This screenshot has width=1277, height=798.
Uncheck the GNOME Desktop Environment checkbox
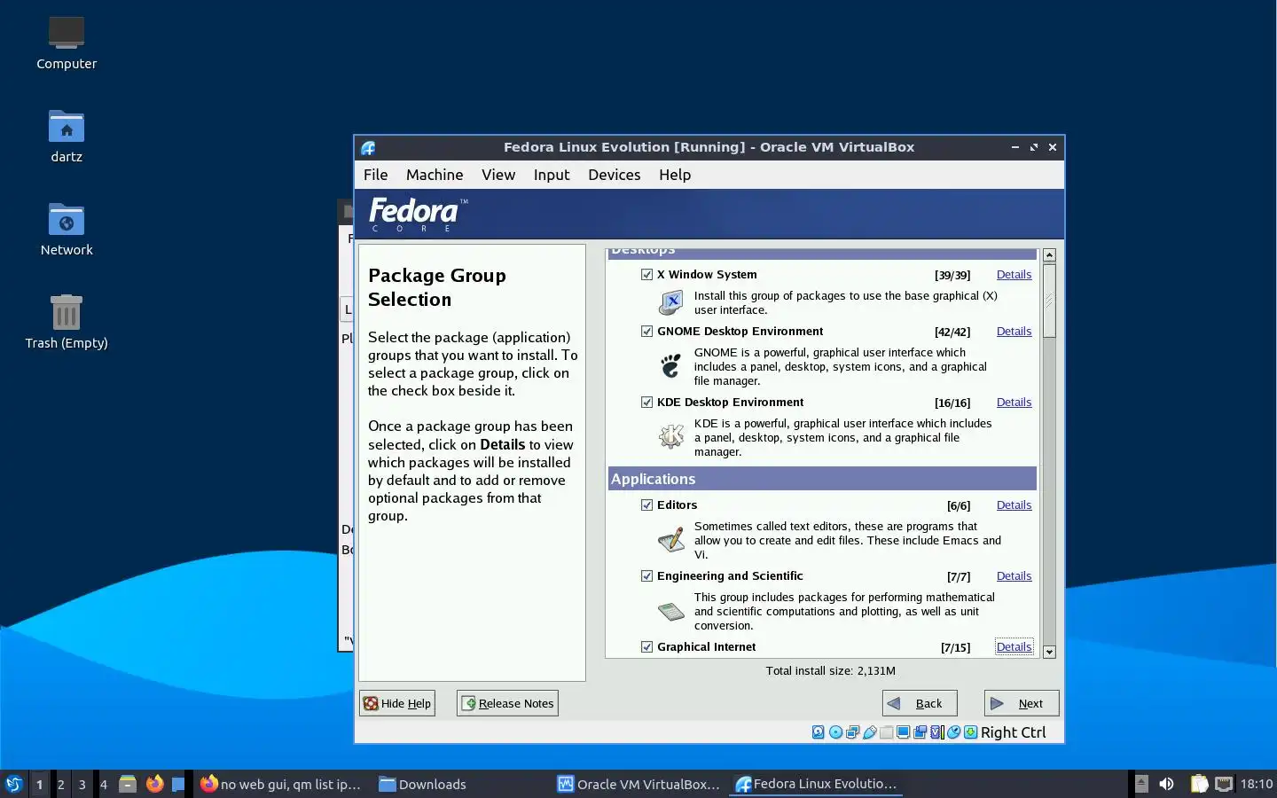646,332
